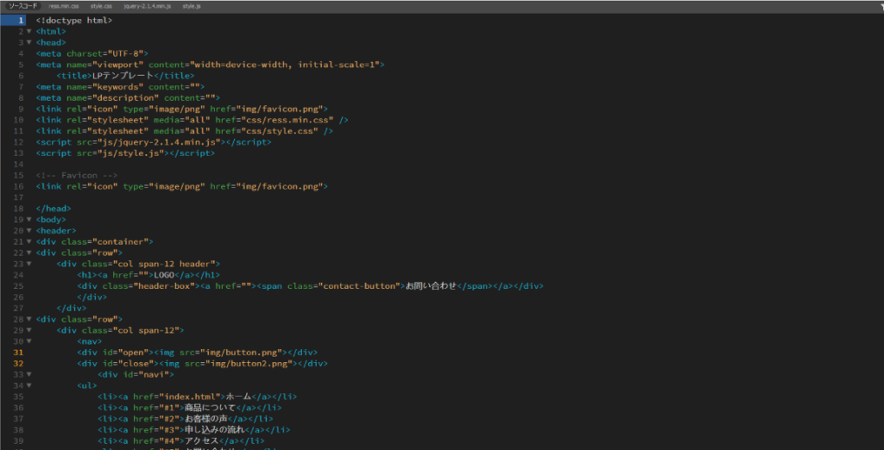
Task: Click the favicon link on line 9
Action: (181, 109)
